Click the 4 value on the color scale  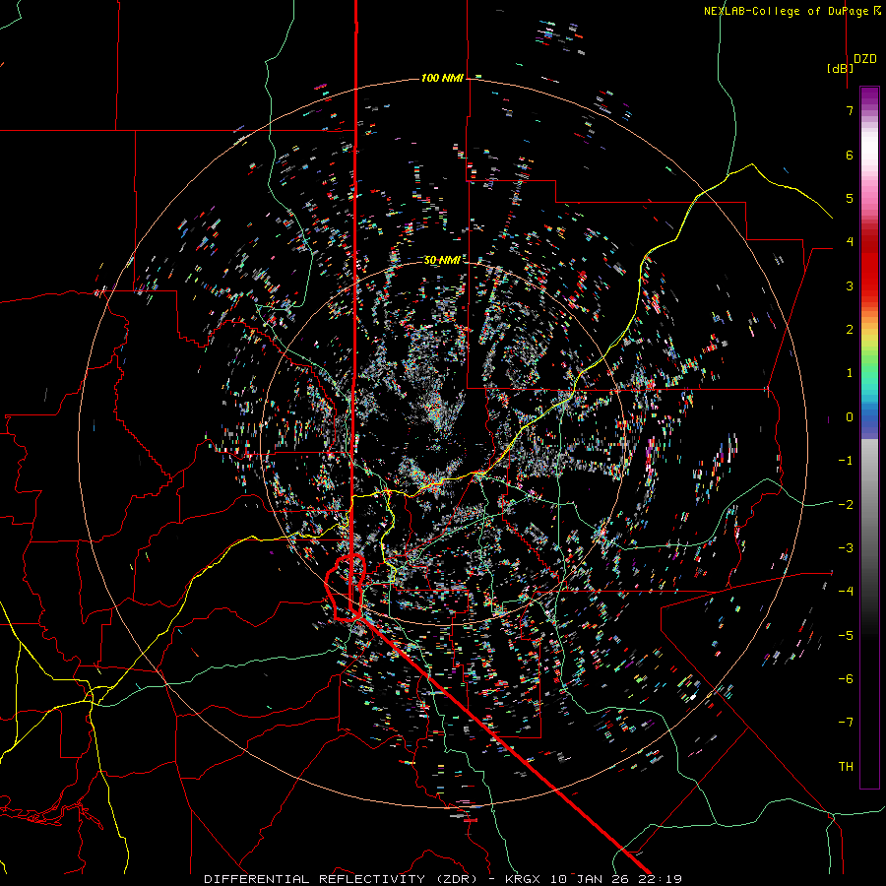click(850, 242)
